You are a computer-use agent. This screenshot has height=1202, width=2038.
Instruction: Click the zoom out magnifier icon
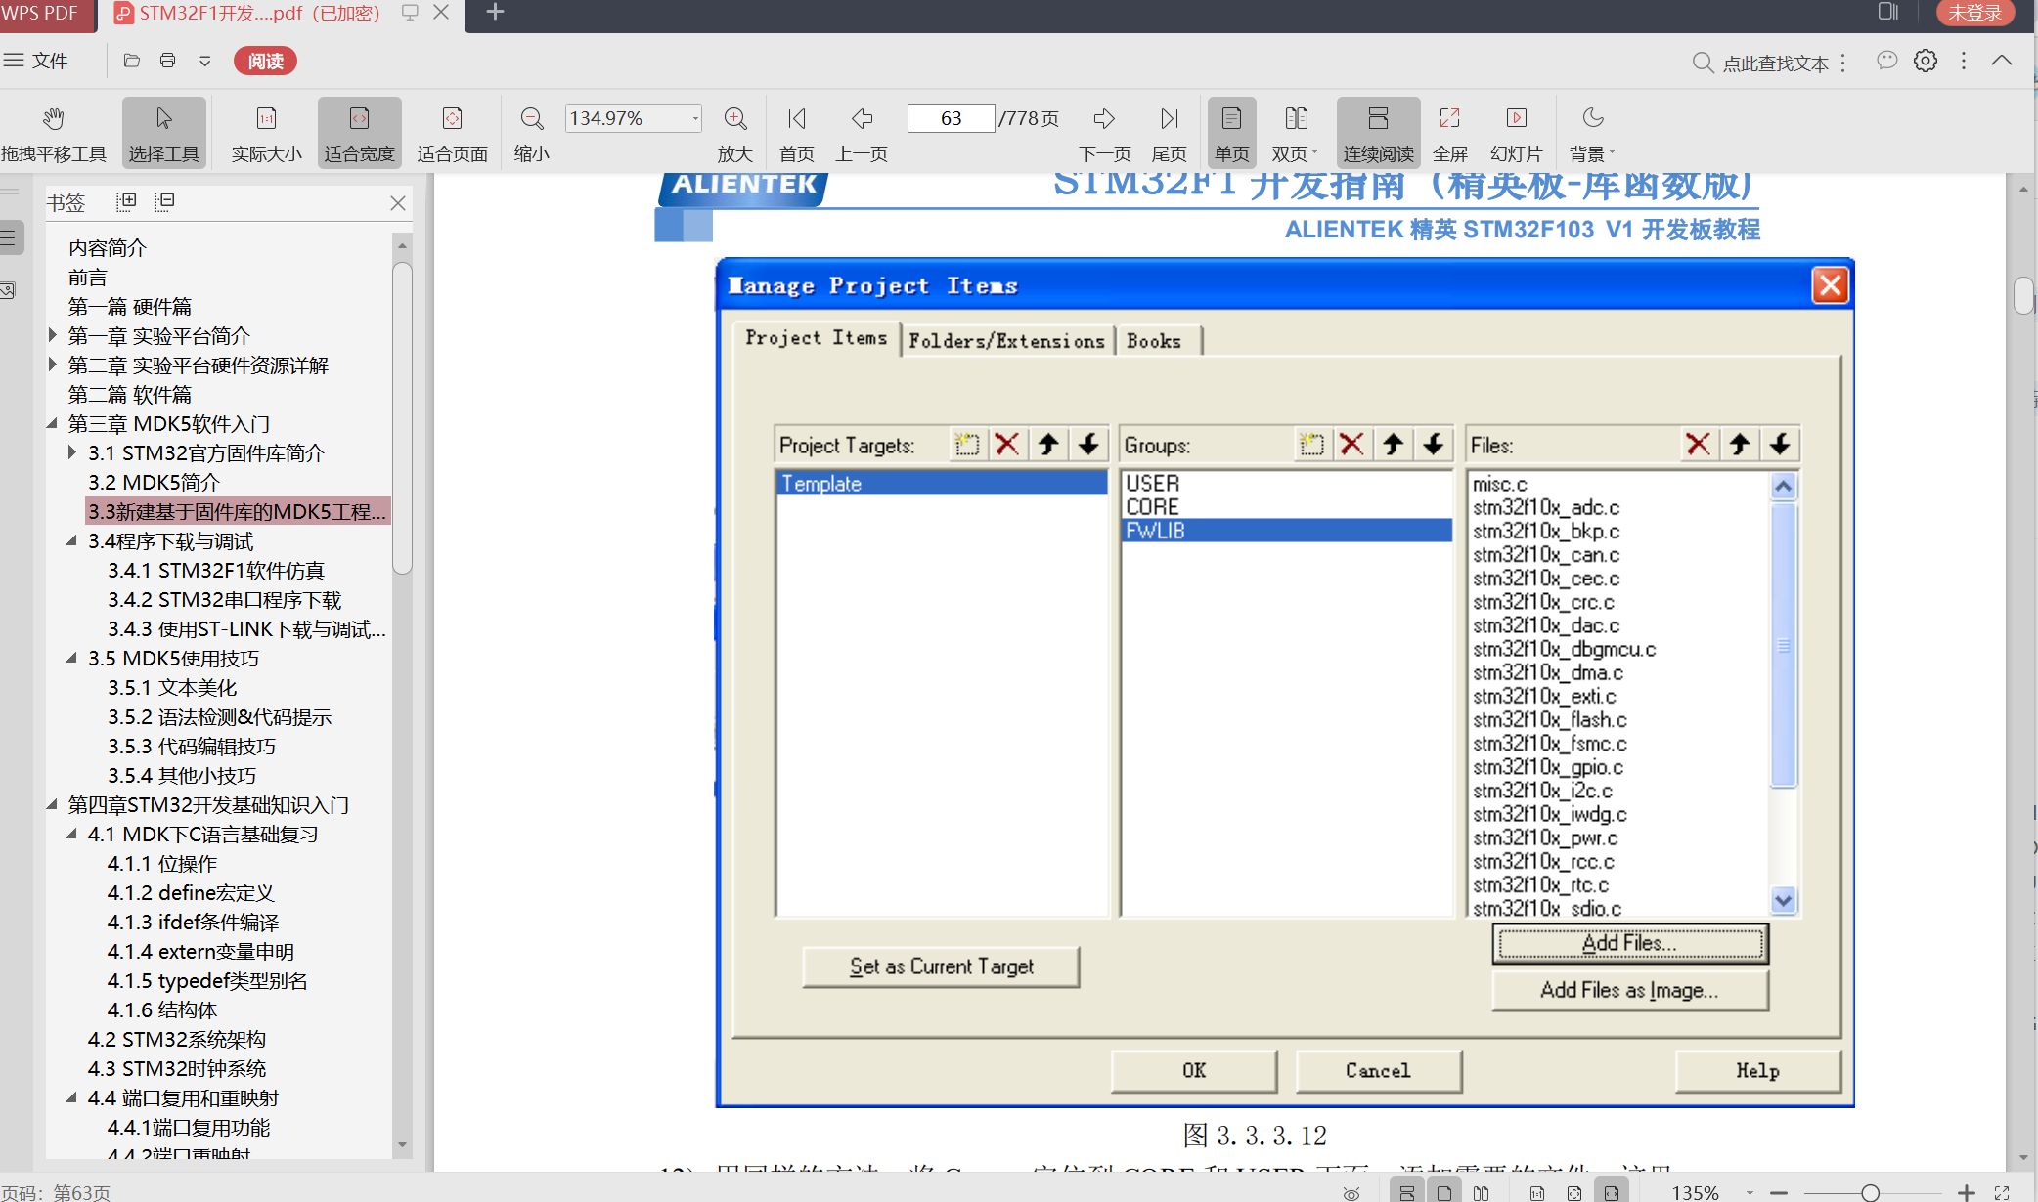point(531,119)
